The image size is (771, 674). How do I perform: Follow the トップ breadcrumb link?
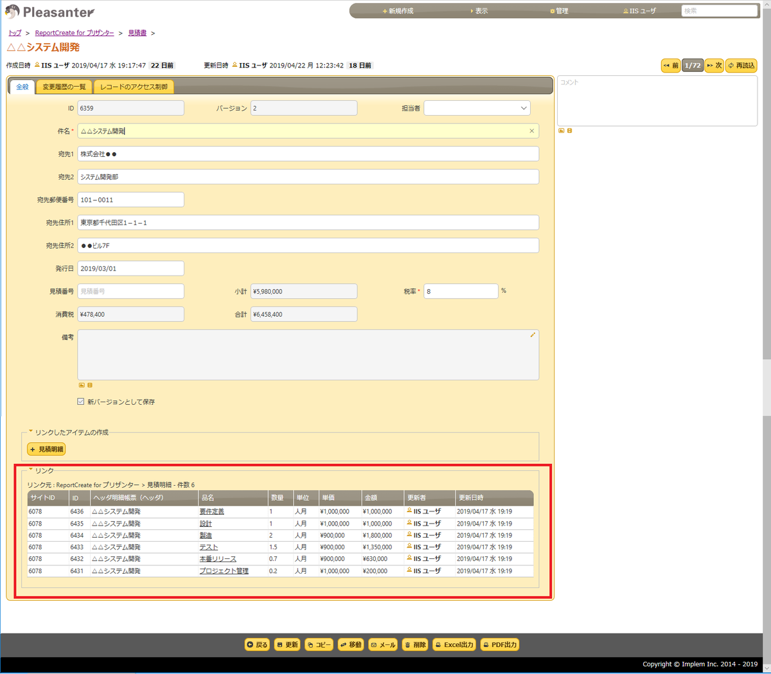click(x=15, y=33)
